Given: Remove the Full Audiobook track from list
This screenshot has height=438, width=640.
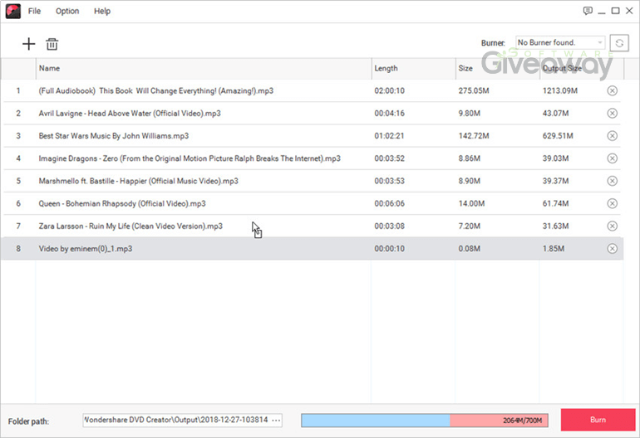Looking at the screenshot, I should click(x=613, y=90).
